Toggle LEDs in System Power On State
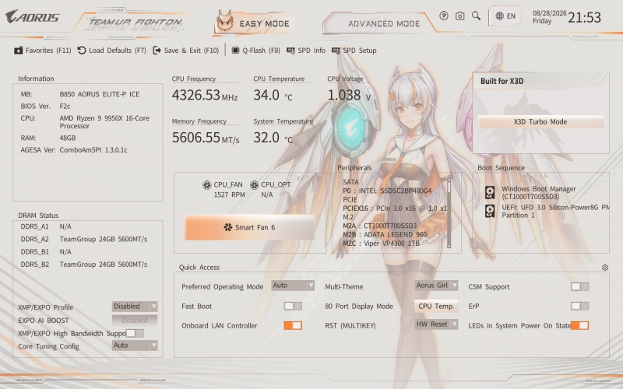 click(x=579, y=325)
